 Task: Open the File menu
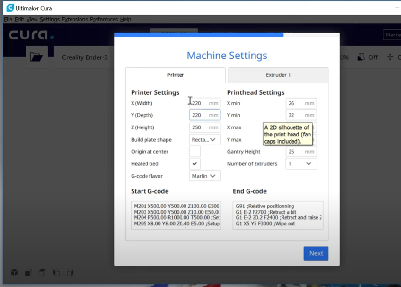tap(8, 19)
